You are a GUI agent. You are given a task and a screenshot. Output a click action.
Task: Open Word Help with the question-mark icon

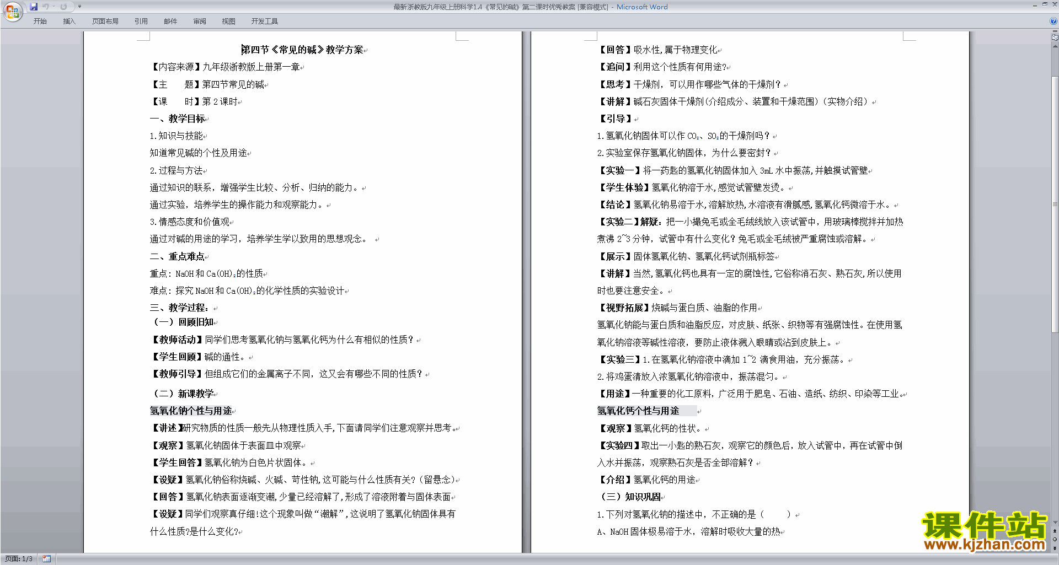click(1053, 21)
